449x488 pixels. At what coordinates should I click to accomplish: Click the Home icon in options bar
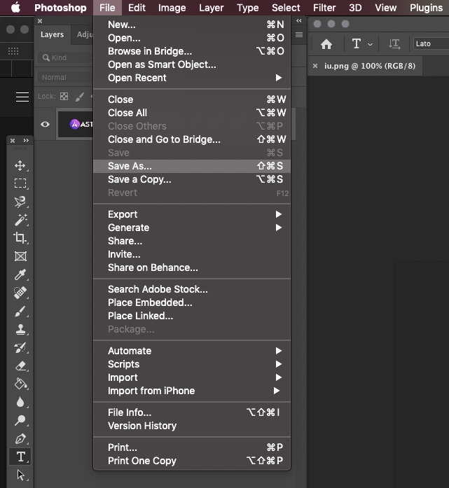point(326,44)
